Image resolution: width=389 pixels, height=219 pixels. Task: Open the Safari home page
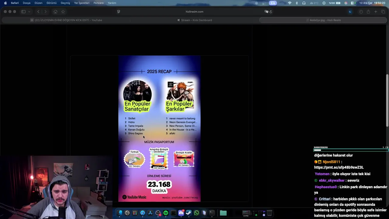click(x=55, y=12)
